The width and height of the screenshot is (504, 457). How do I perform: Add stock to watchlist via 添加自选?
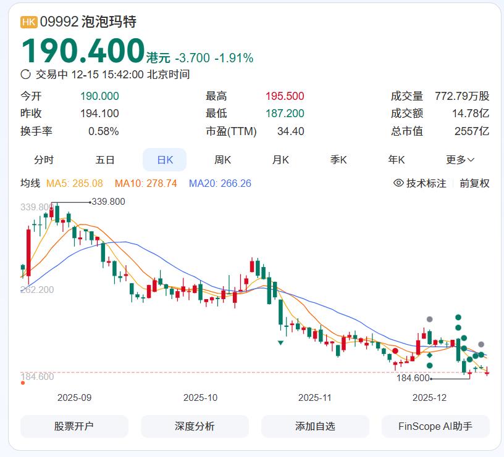tap(316, 426)
